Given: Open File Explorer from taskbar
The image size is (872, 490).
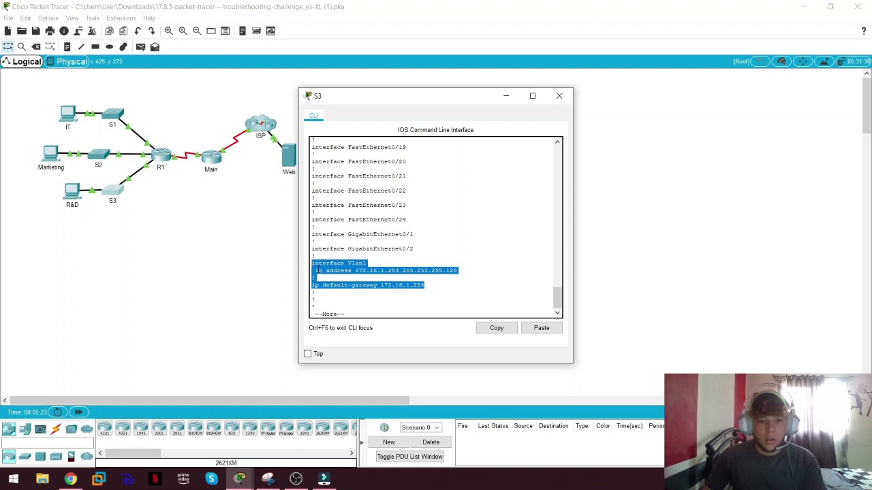Looking at the screenshot, I should point(42,479).
